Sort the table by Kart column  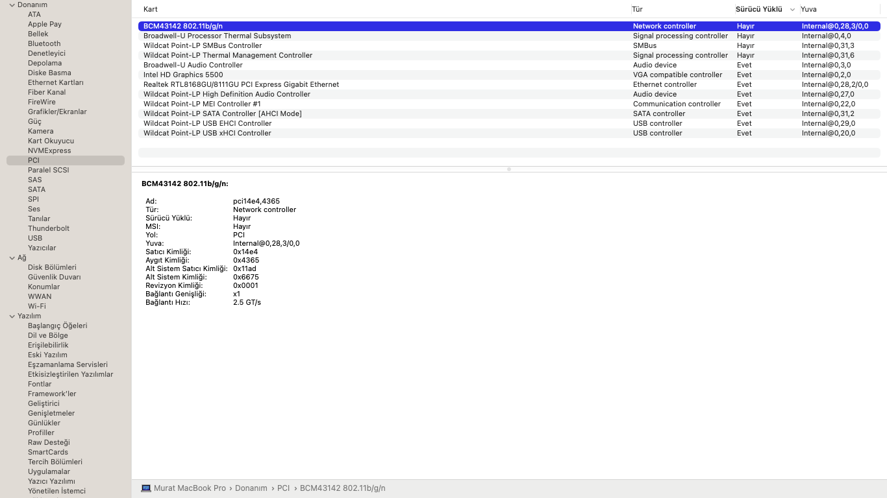coord(151,10)
